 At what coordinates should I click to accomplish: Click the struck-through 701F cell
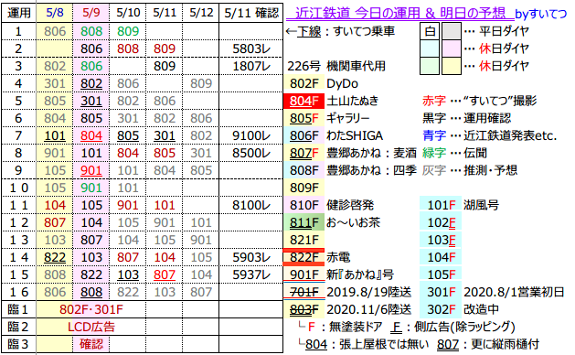[x=303, y=292]
